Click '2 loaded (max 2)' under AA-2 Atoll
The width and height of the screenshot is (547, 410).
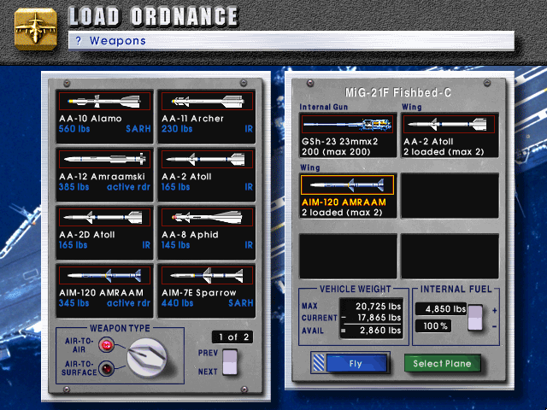click(x=444, y=152)
